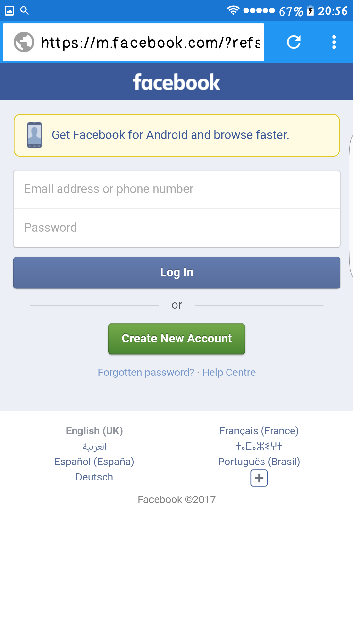Viewport: 353px width, 628px height.
Task: Tap the image notification icon in status bar
Action: (x=9, y=11)
